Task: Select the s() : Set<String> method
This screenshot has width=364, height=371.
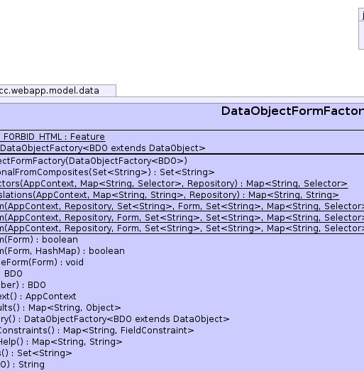Action: tap(36, 353)
